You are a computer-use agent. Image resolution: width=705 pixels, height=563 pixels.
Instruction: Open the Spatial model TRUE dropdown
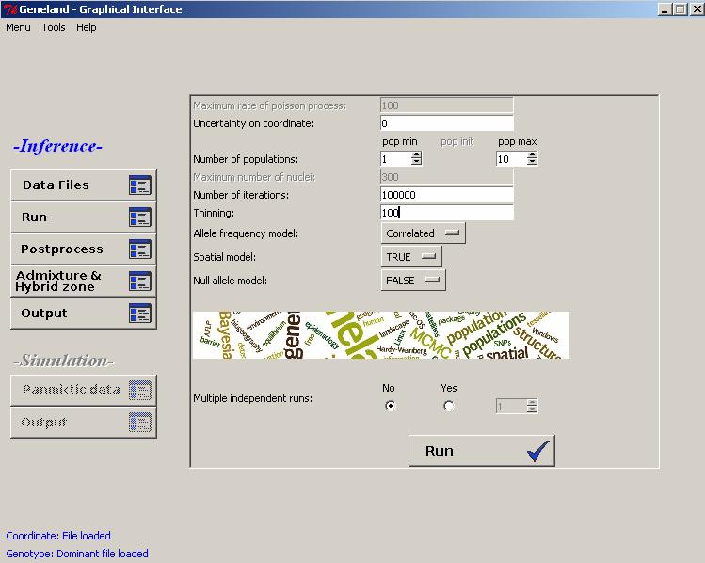pyautogui.click(x=411, y=257)
